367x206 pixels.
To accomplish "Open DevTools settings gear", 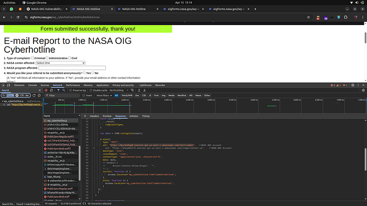I will coord(353,85).
